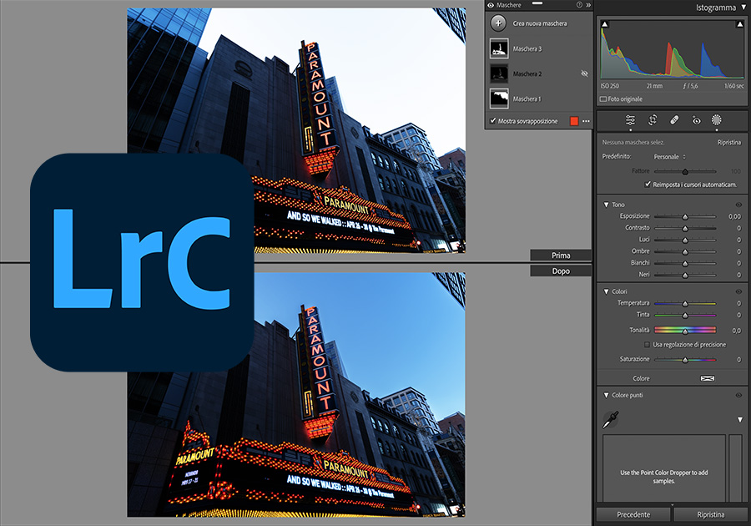Image resolution: width=751 pixels, height=526 pixels.
Task: Click the Temperatura slider handle
Action: coord(685,303)
